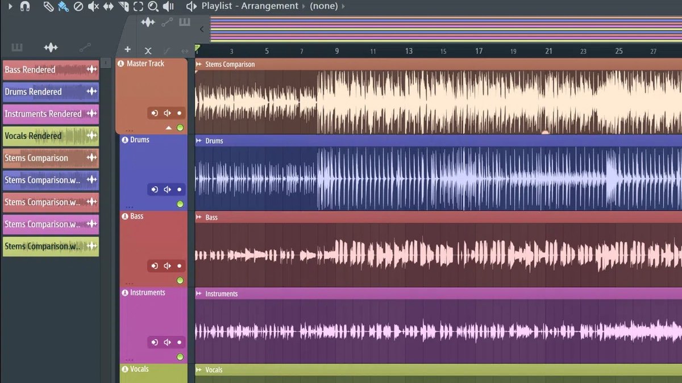Screen dimensions: 682x383
Task: Select Drums Rendered clip in picker
Action: coord(51,92)
